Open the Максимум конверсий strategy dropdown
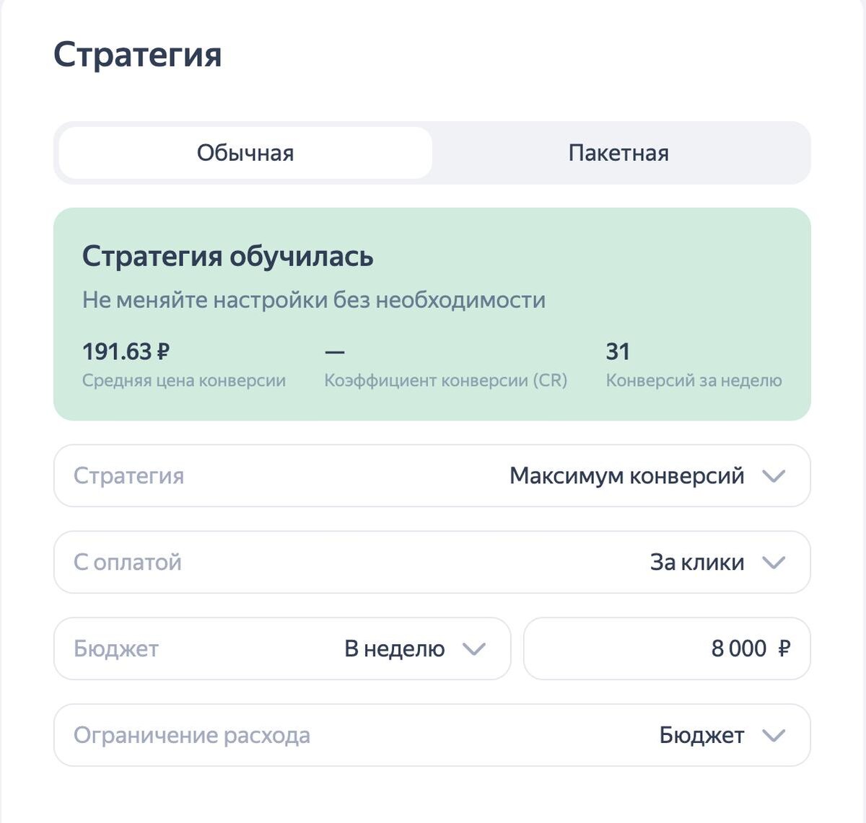The height and width of the screenshot is (823, 866). 626,476
